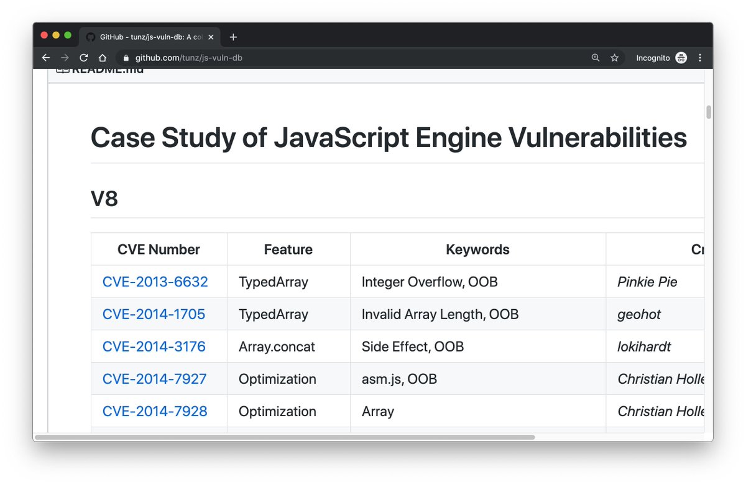Click the address bar URL github.com/tunz/js-vuln-db
The width and height of the screenshot is (746, 485).
click(x=189, y=58)
